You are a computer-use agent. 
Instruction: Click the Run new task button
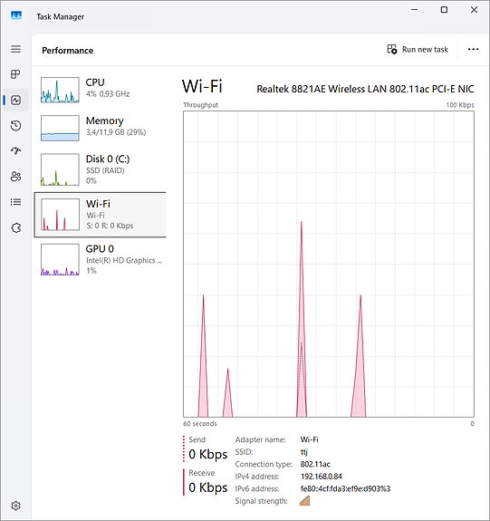[418, 50]
